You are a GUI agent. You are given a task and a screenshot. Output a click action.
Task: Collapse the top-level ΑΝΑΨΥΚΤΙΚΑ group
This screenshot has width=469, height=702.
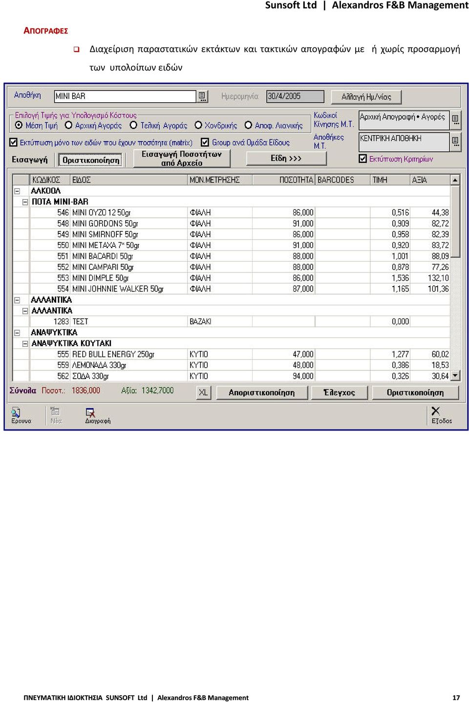[x=17, y=333]
